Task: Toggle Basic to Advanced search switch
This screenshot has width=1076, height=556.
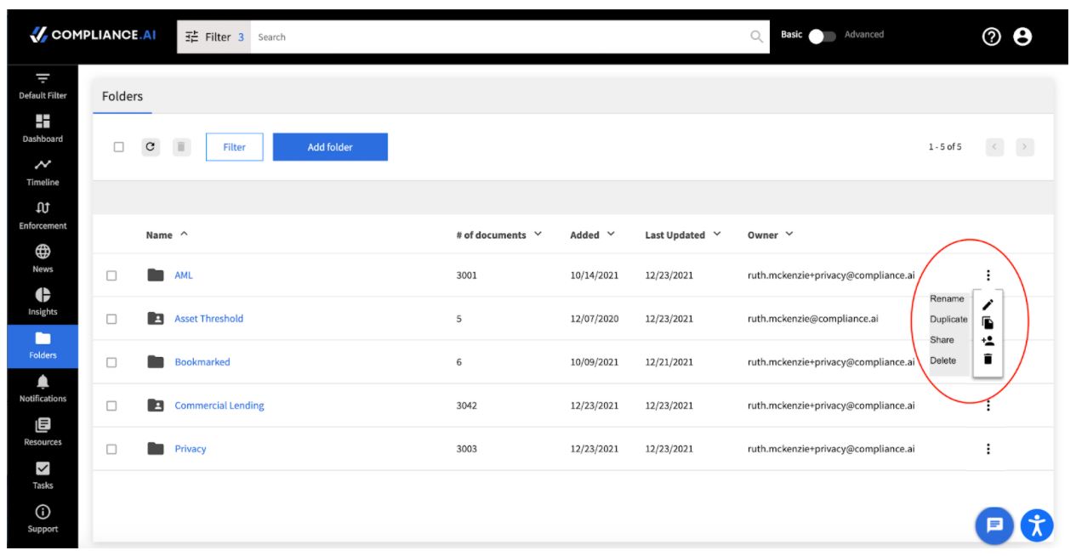Action: [x=822, y=37]
